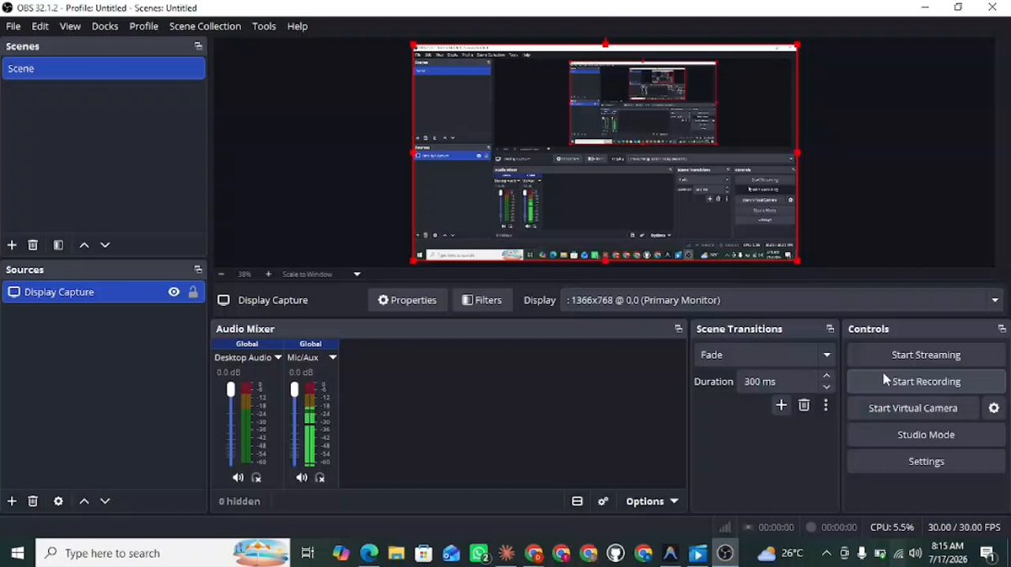The image size is (1011, 567).
Task: Hide the Display Capture source
Action: (x=174, y=292)
